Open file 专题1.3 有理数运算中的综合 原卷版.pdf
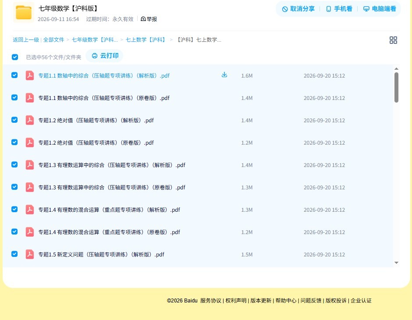Screen dimensions: 412x320 click(112, 187)
